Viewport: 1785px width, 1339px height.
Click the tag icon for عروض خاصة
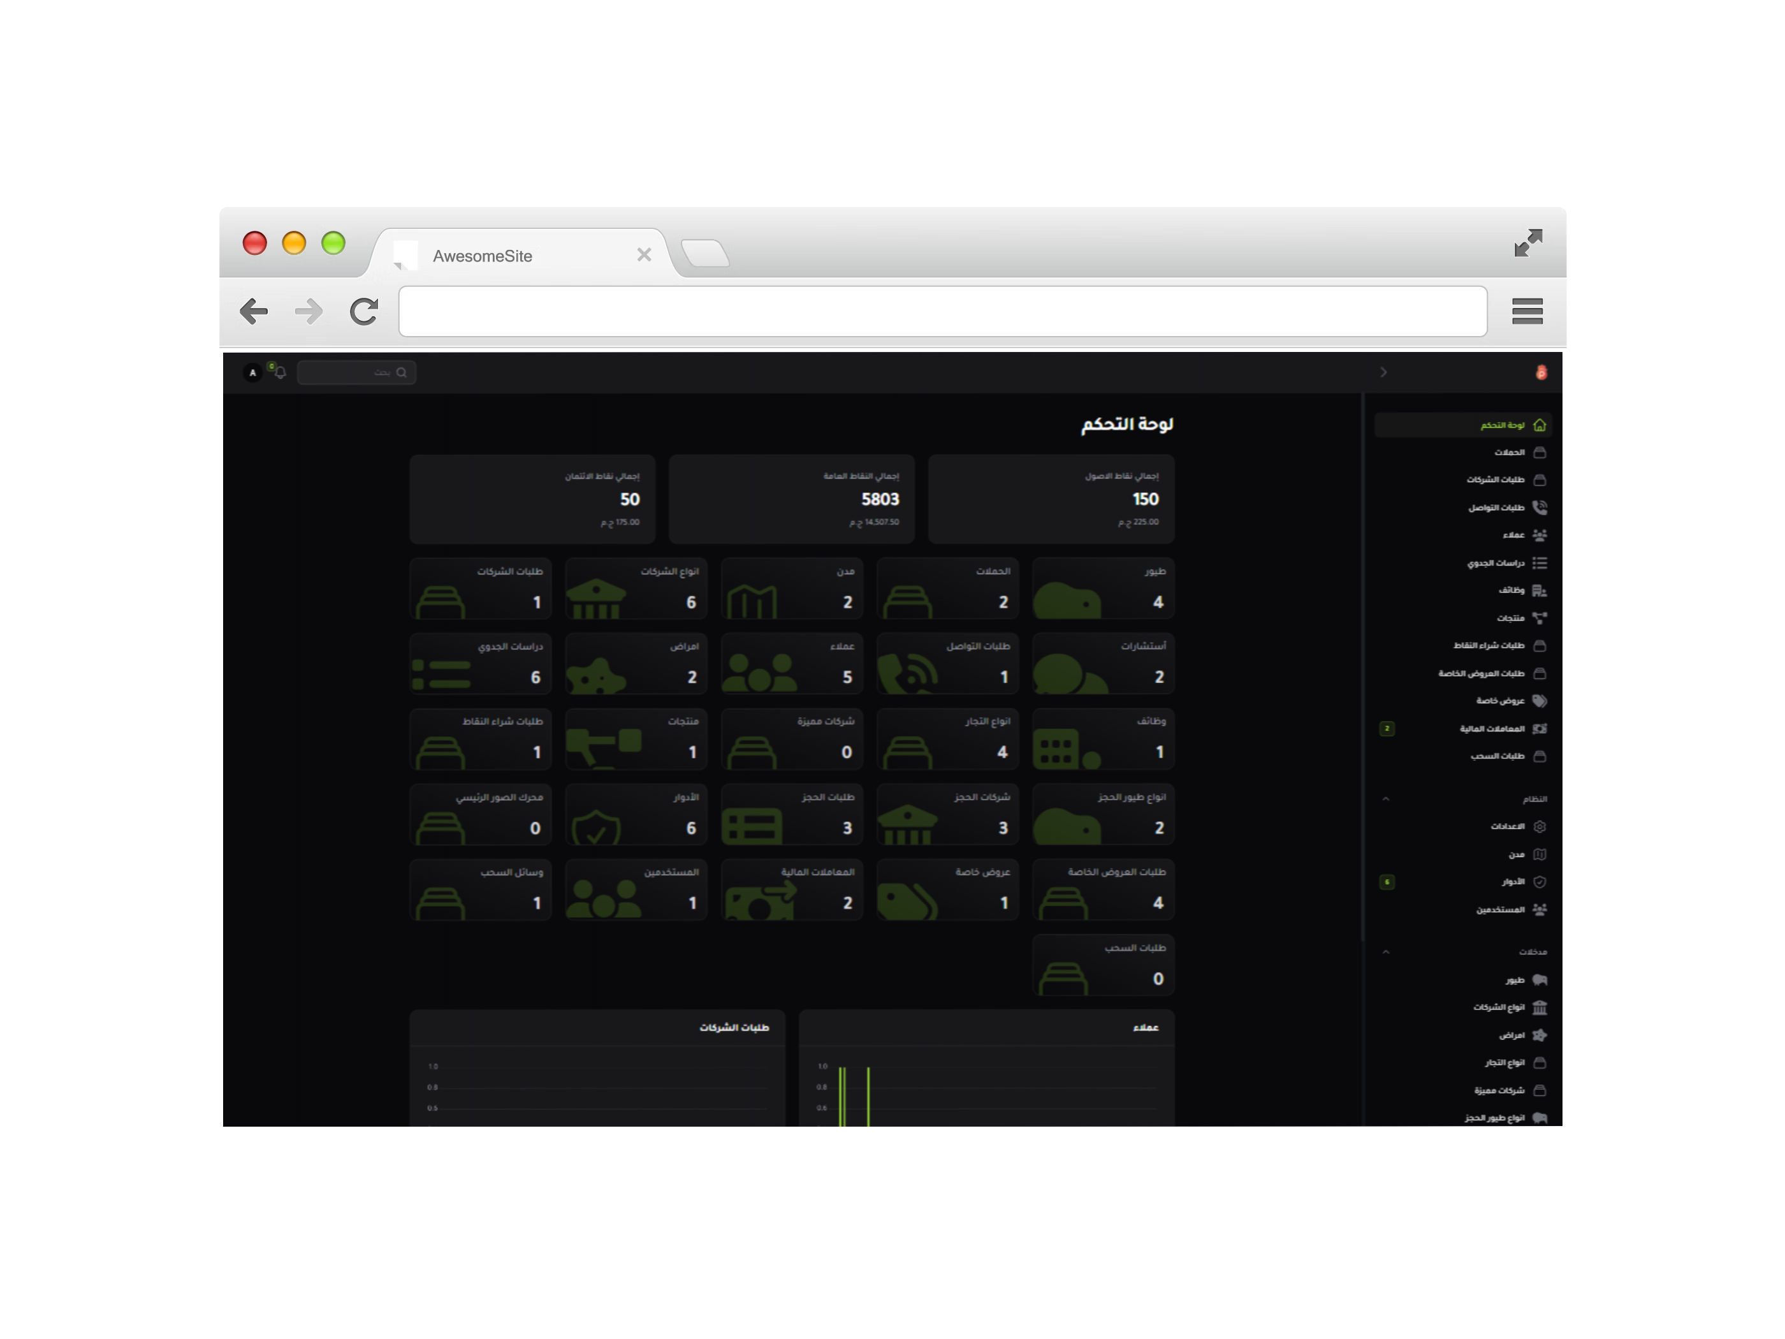1540,701
